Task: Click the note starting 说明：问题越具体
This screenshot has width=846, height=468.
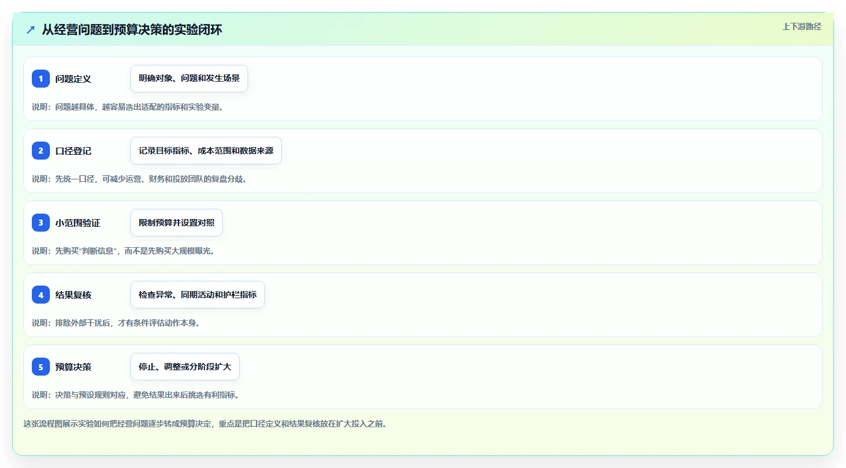Action: click(128, 107)
